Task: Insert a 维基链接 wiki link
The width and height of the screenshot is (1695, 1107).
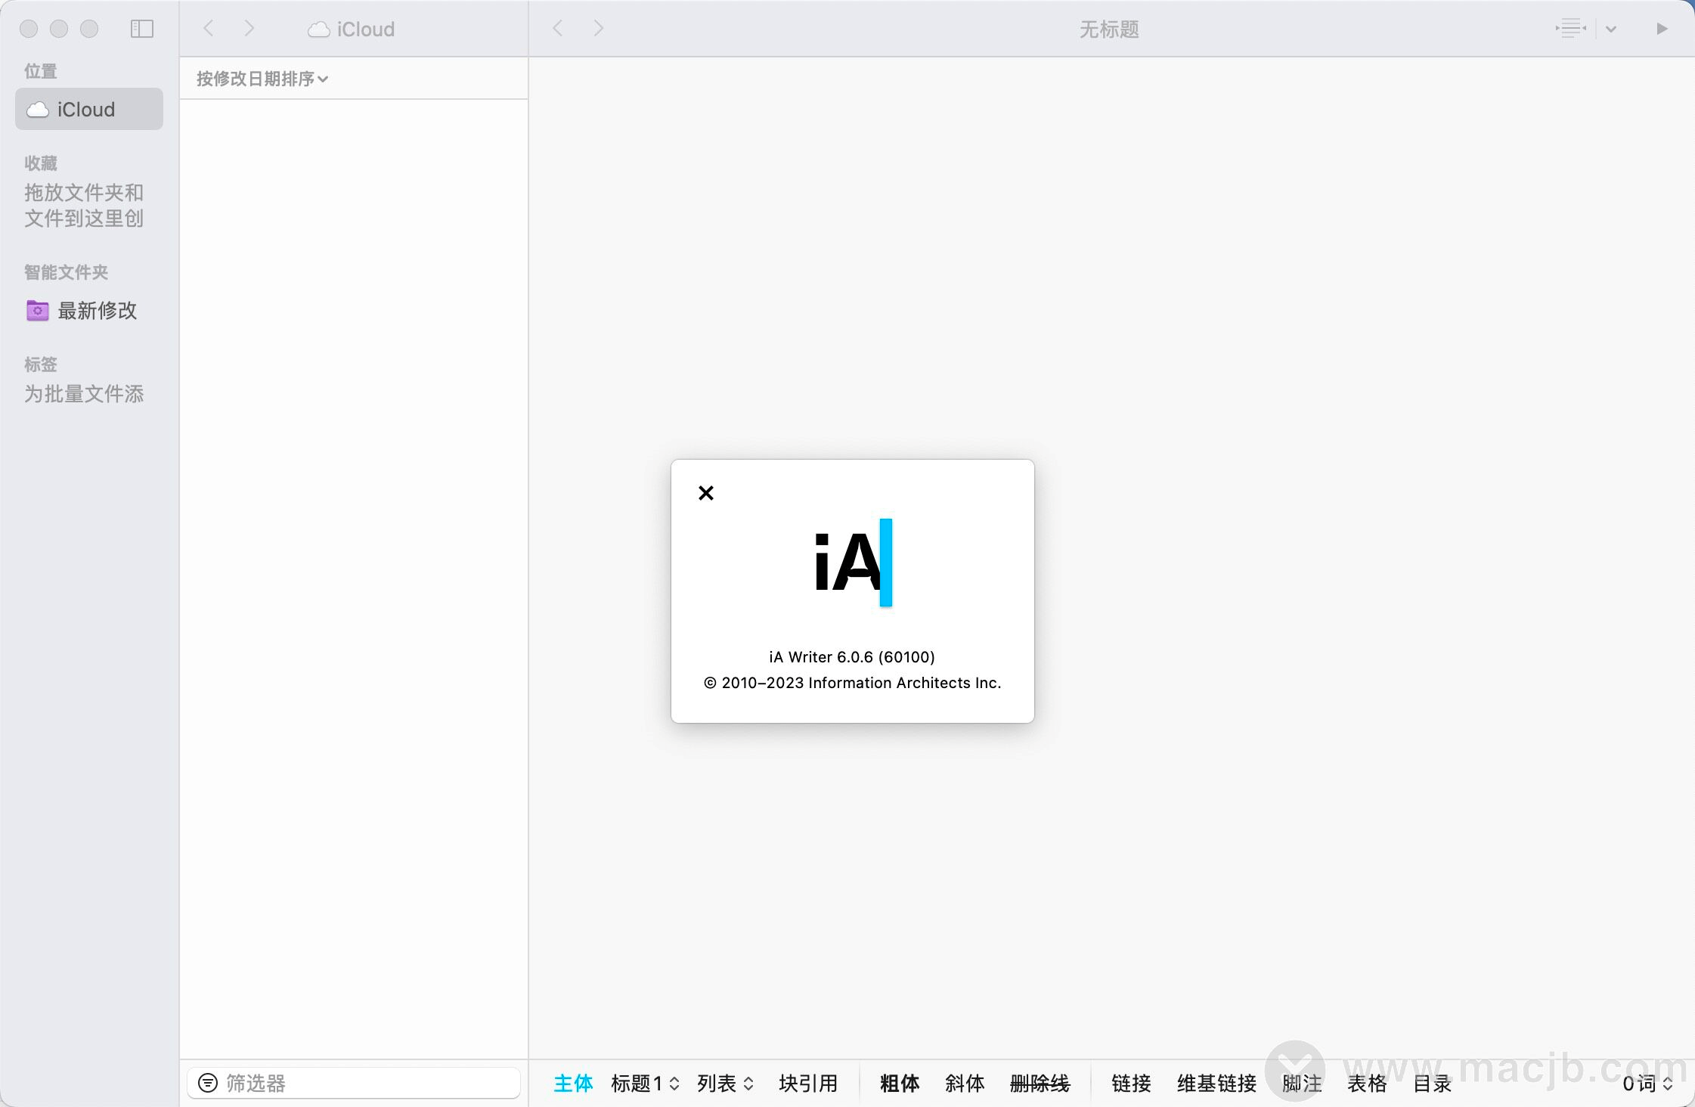Action: tap(1216, 1084)
